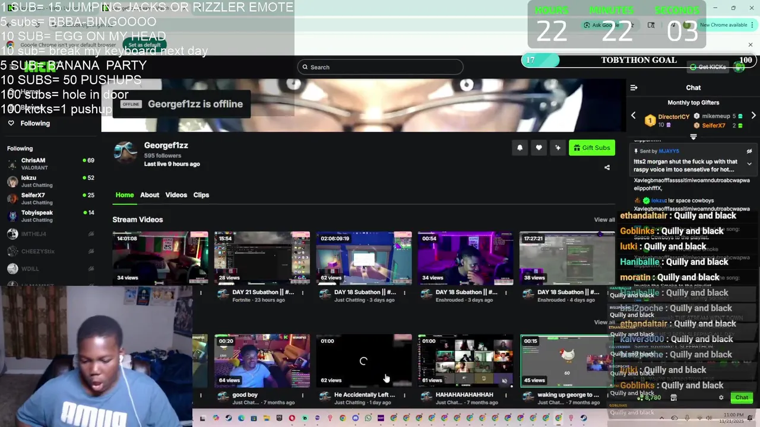Viewport: 760px width, 427px height.
Task: Open lokzu in the Following list
Action: click(x=50, y=181)
